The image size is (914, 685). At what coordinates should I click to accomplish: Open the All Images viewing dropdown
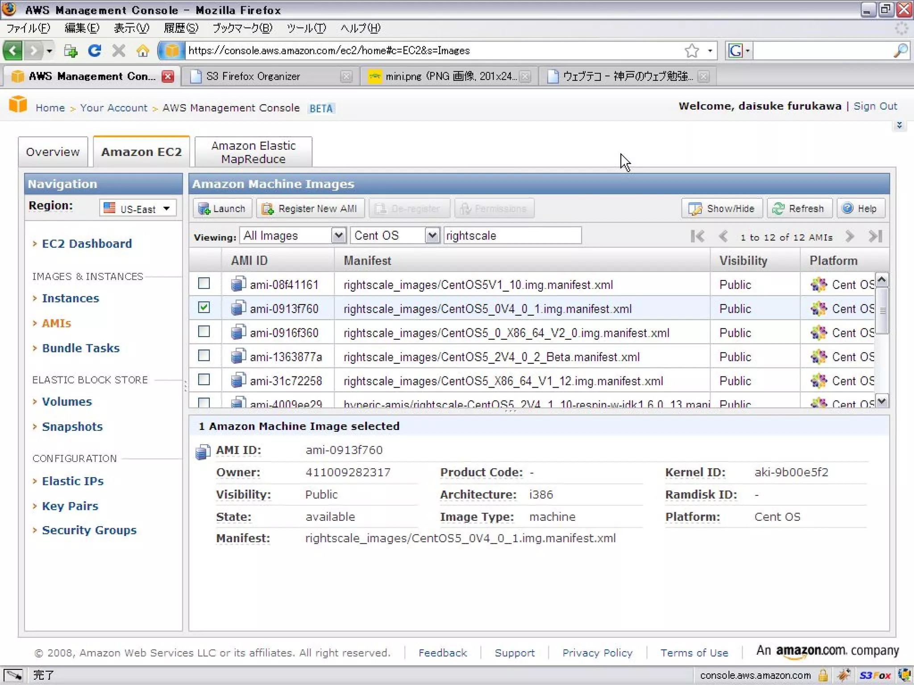pos(293,235)
